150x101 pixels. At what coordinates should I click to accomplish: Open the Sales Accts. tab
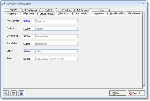point(29,13)
